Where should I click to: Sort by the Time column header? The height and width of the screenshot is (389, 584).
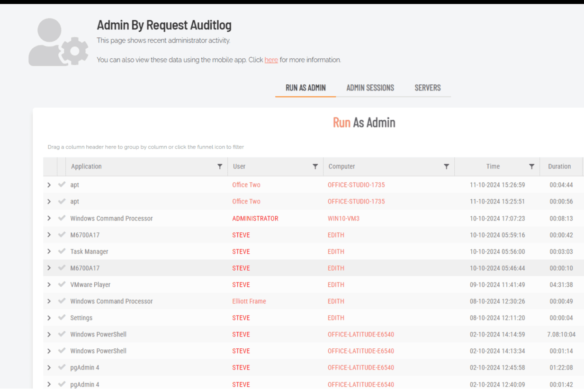click(493, 166)
